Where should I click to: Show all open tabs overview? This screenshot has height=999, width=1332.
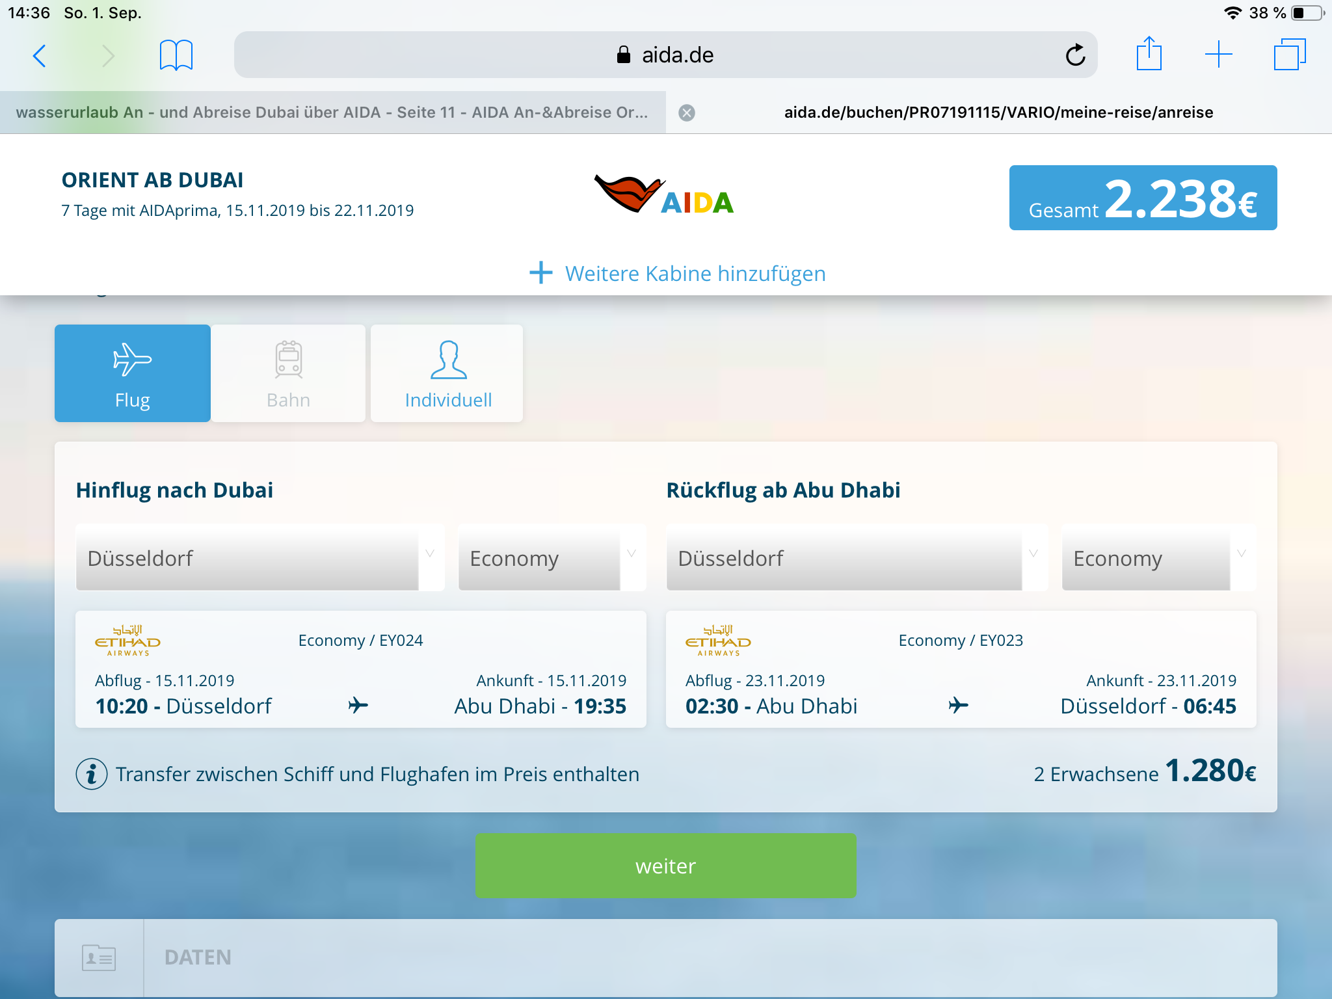(1289, 55)
